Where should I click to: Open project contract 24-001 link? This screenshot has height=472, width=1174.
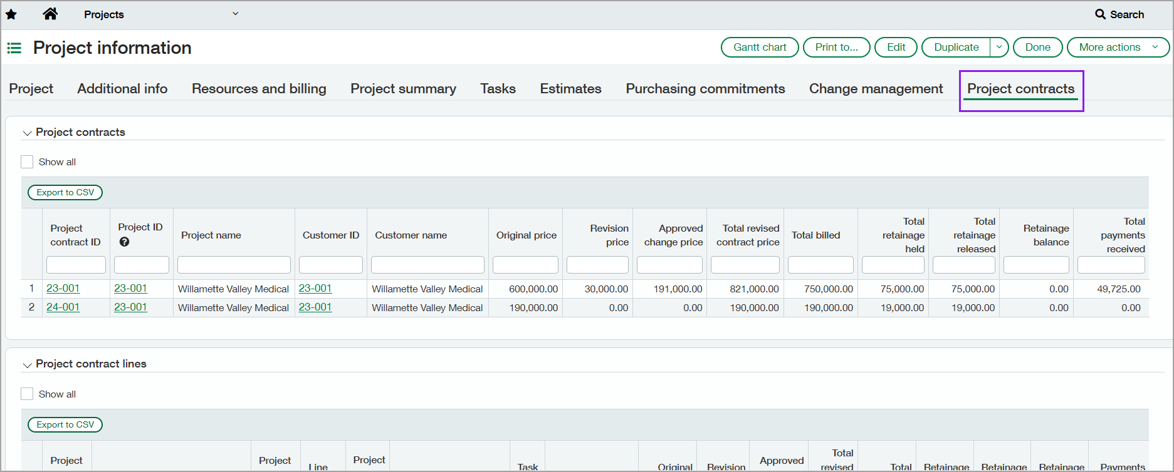[x=63, y=307]
